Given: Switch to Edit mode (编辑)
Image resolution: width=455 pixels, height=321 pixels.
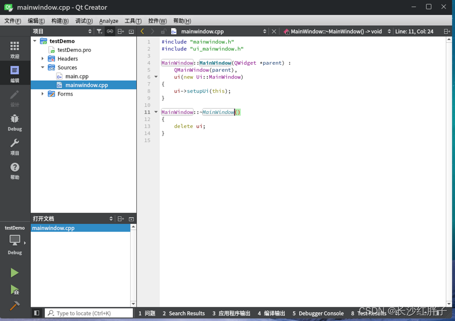Looking at the screenshot, I should (x=15, y=74).
